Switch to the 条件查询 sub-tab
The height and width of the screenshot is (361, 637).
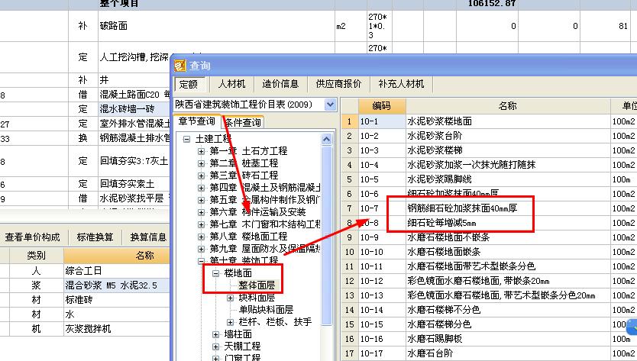click(243, 122)
